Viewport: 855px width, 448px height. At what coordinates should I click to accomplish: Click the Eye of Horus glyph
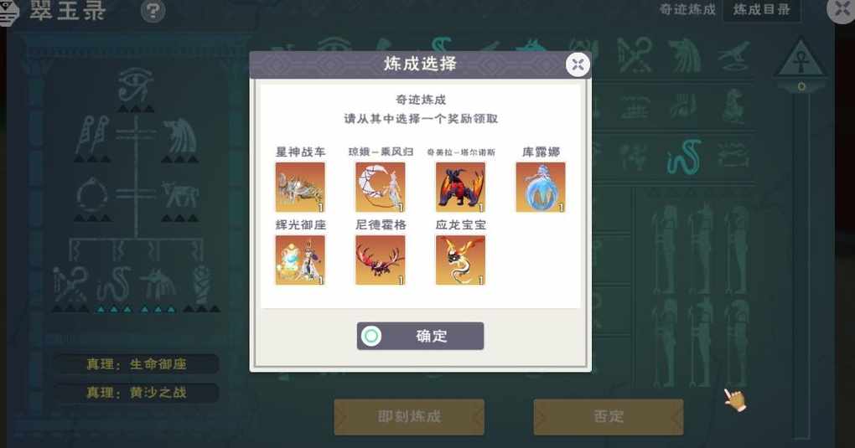pyautogui.click(x=135, y=86)
